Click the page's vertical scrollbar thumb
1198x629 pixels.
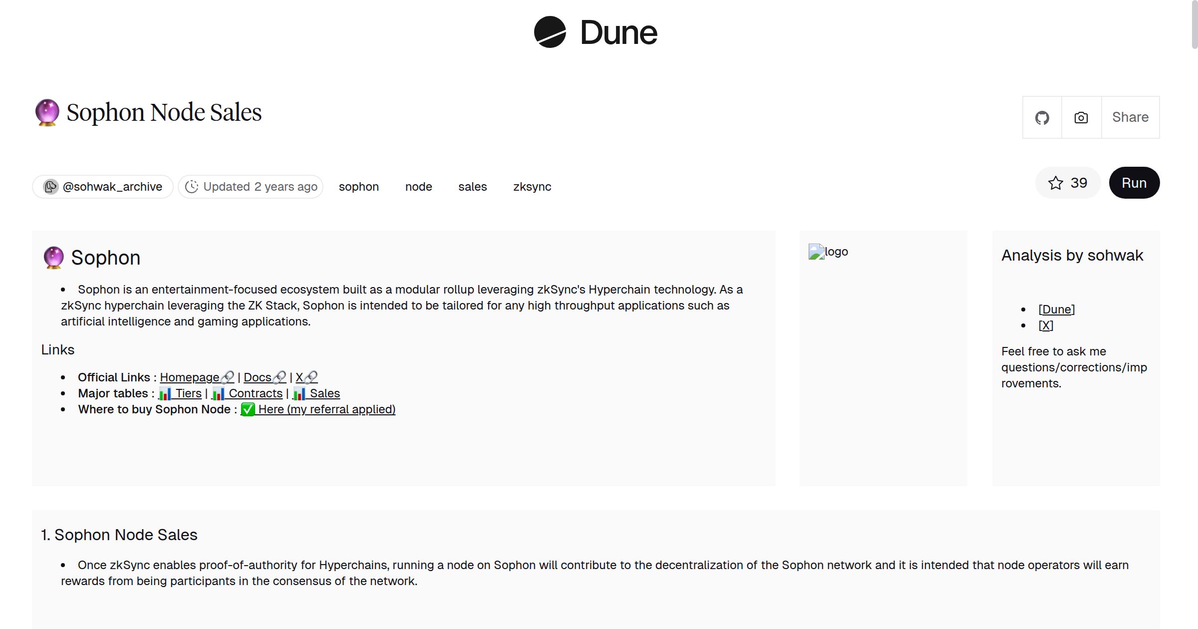click(1194, 25)
